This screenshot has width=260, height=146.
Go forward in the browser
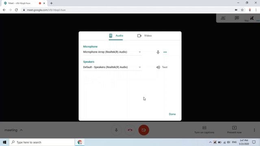pyautogui.click(x=10, y=10)
